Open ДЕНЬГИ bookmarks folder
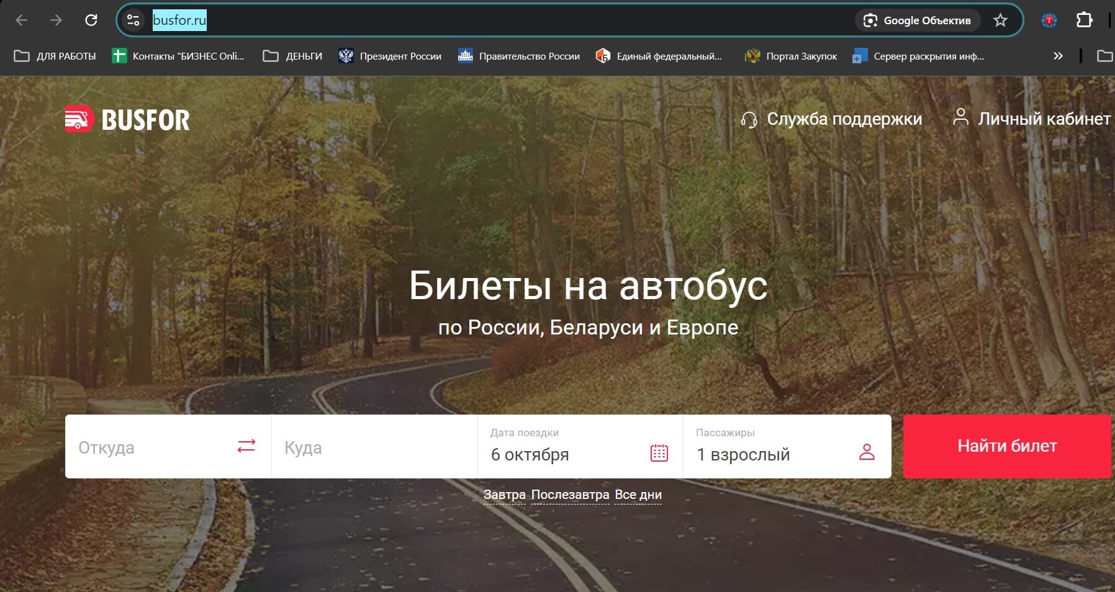1115x592 pixels. pos(292,56)
